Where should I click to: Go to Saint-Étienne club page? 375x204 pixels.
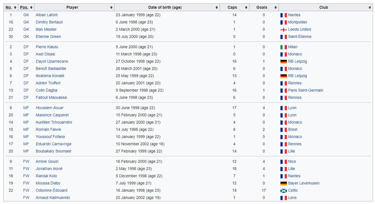[x=300, y=37]
